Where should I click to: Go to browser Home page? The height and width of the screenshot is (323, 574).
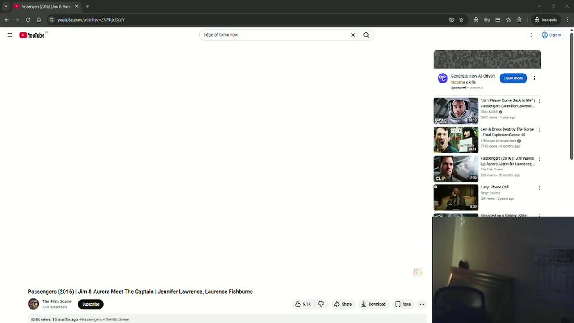click(39, 20)
